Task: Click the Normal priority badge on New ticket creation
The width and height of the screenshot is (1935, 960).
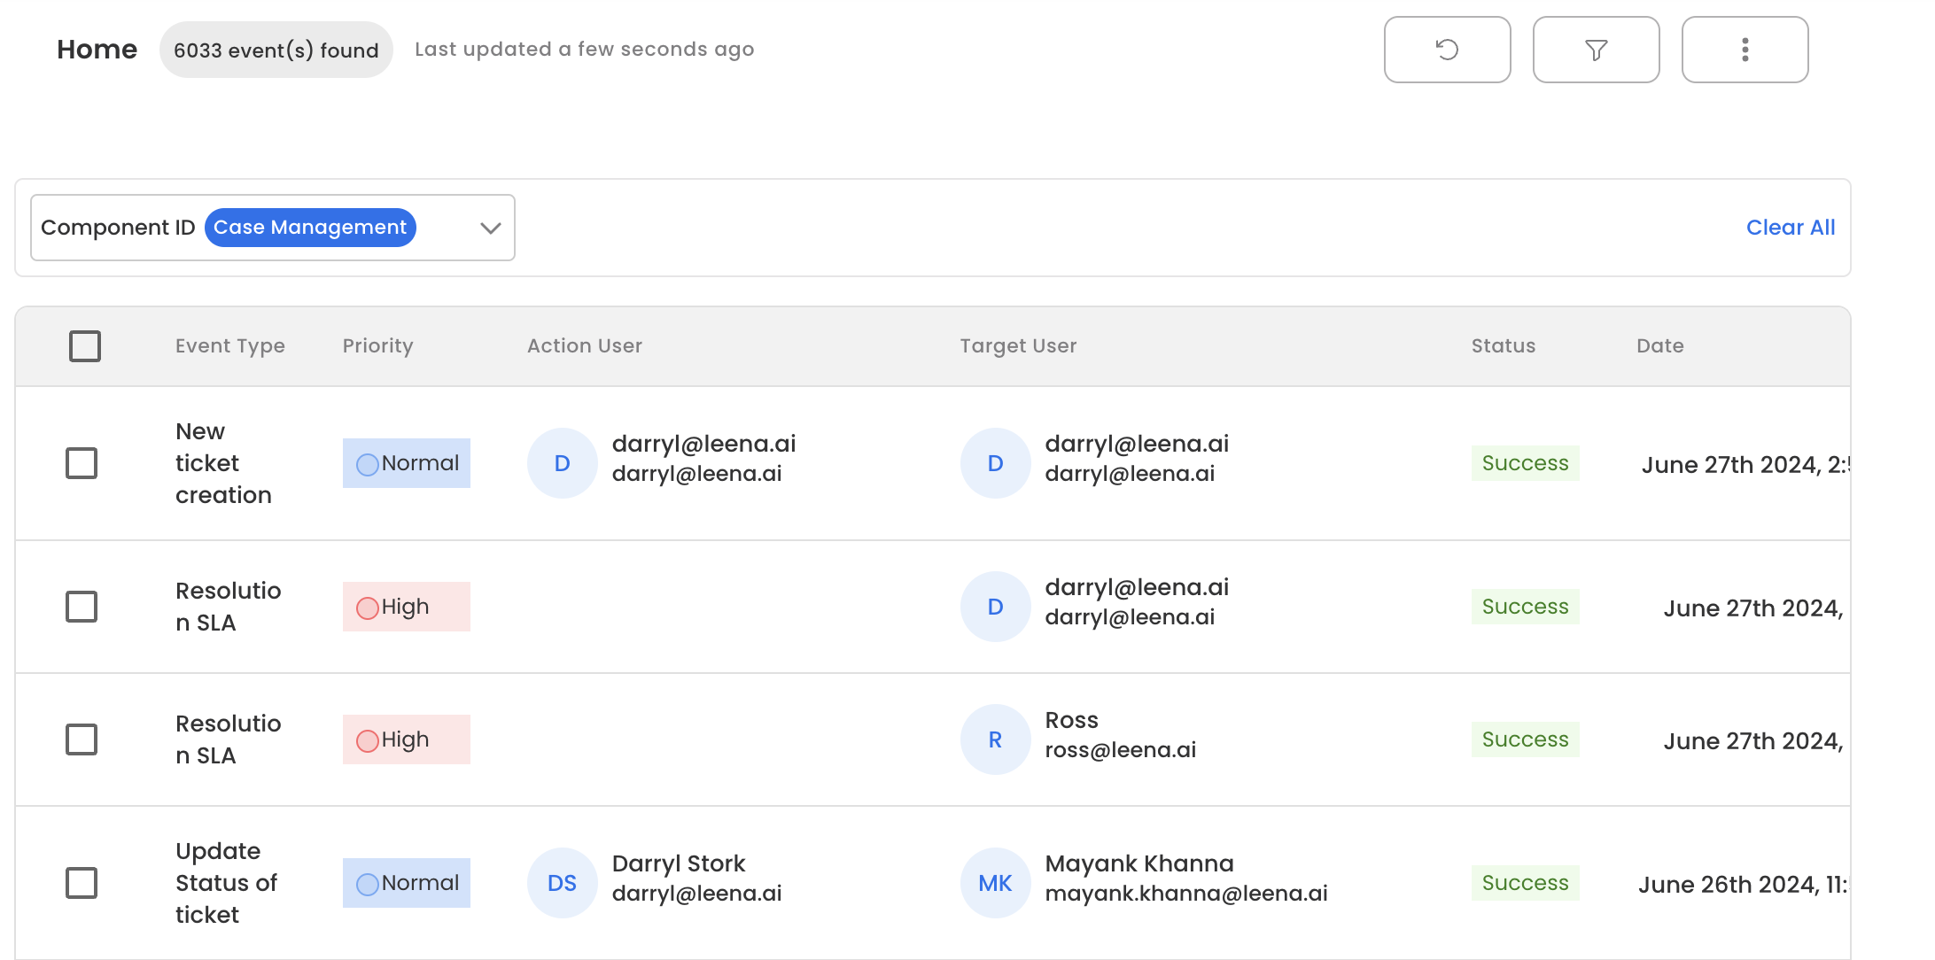Action: pyautogui.click(x=407, y=463)
